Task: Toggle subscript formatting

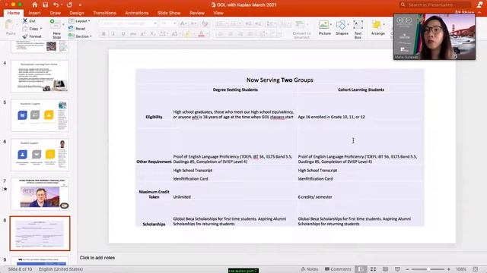Action: click(x=152, y=33)
